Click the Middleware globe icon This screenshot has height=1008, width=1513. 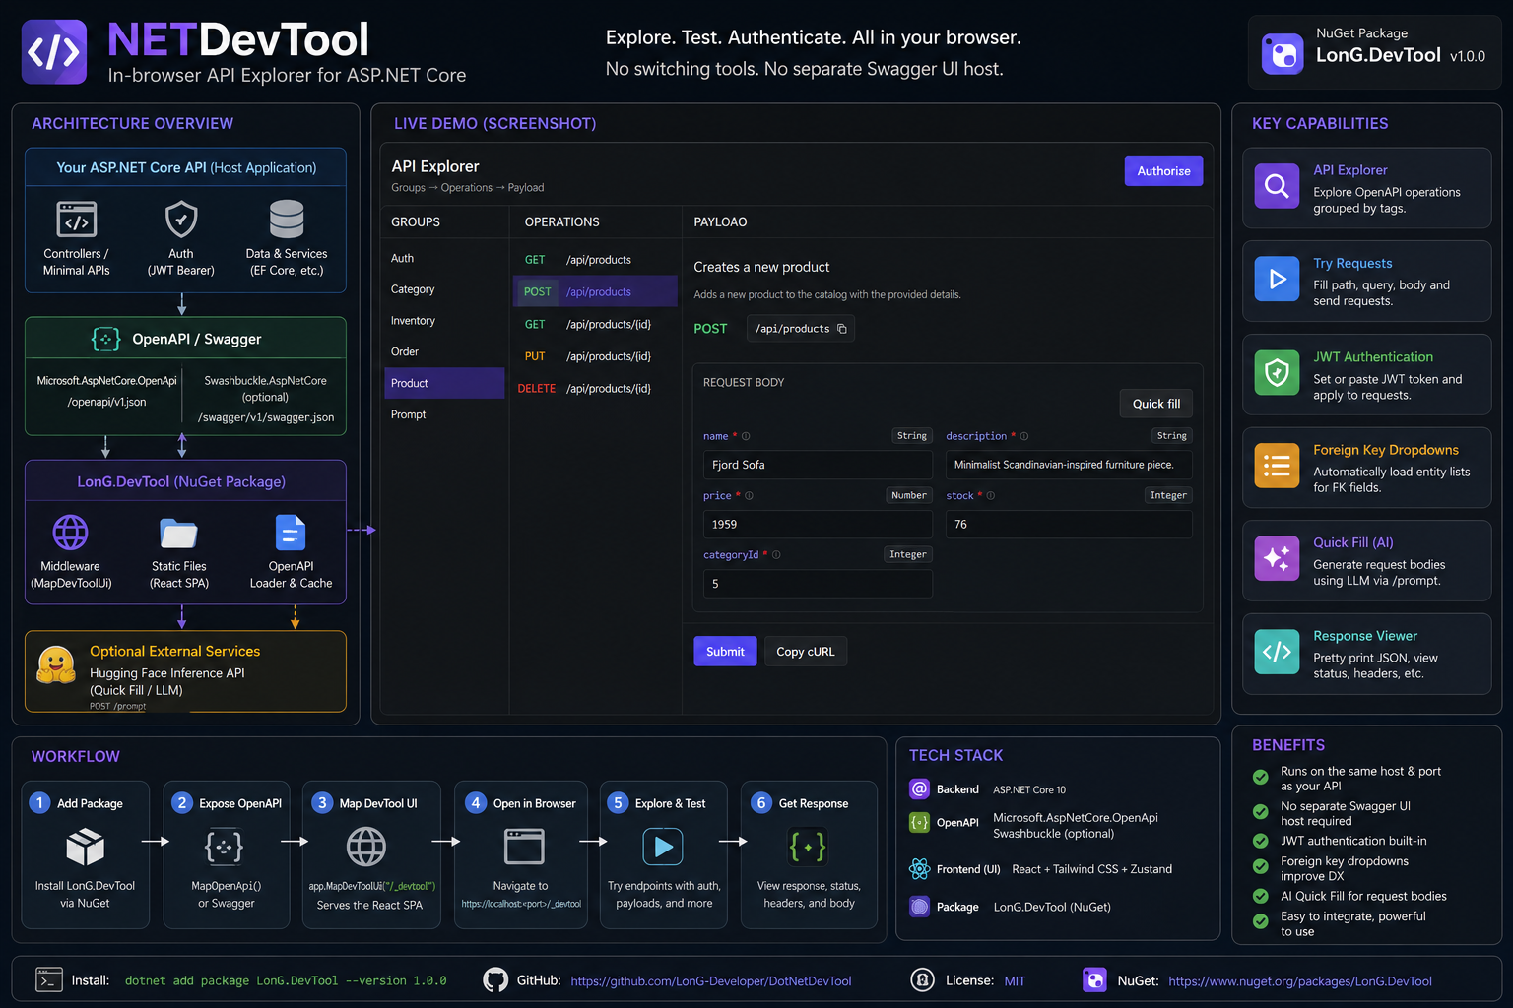click(x=70, y=533)
